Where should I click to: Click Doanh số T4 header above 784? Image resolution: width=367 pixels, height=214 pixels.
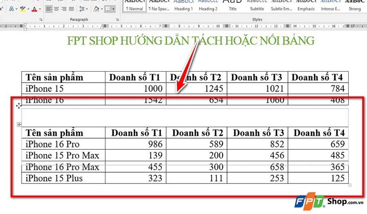point(318,77)
